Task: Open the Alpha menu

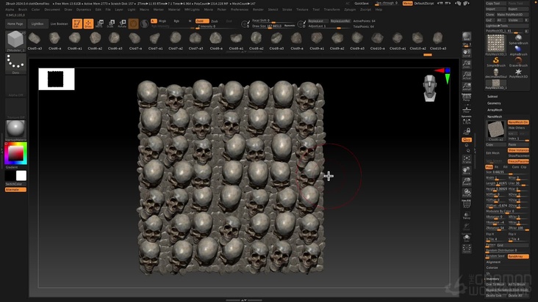Action: tap(10, 10)
